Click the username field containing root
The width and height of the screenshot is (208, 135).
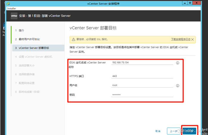pos(142,85)
